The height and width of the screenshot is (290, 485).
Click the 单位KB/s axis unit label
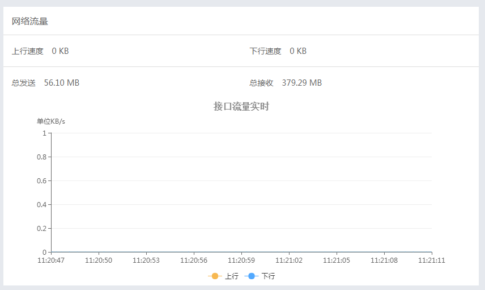(51, 121)
